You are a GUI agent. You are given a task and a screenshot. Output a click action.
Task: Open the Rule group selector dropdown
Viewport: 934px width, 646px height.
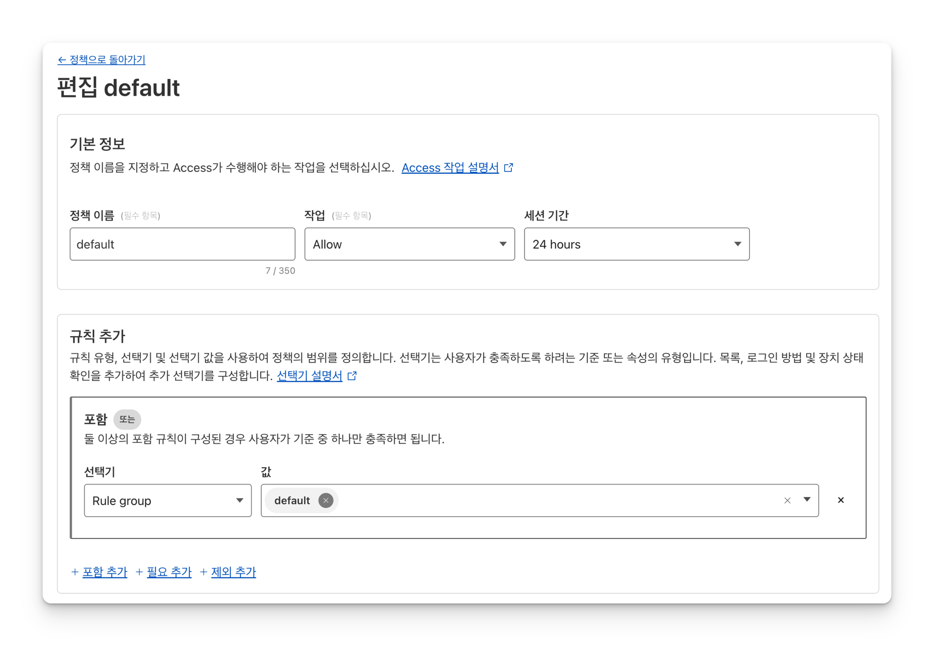(168, 500)
